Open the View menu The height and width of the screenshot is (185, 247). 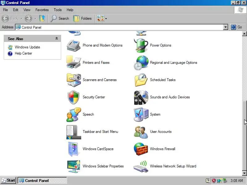click(x=27, y=10)
